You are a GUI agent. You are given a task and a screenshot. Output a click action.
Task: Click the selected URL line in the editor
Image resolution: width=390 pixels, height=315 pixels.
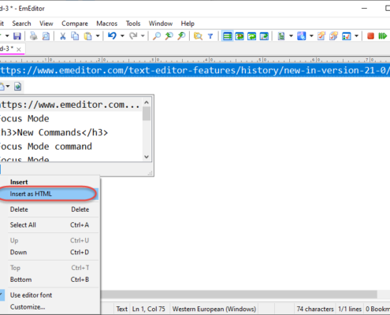tap(195, 70)
